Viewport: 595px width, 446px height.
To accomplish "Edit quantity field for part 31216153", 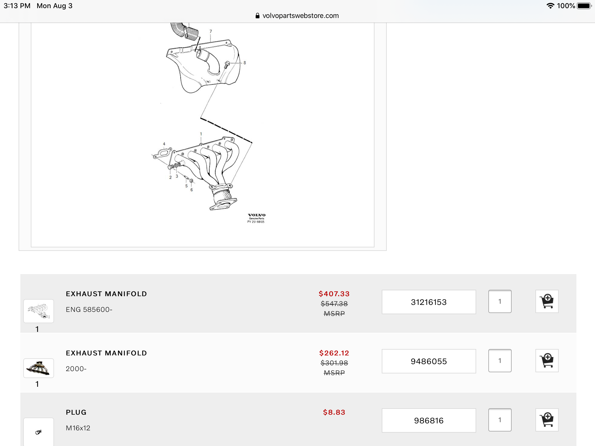I will (x=500, y=301).
